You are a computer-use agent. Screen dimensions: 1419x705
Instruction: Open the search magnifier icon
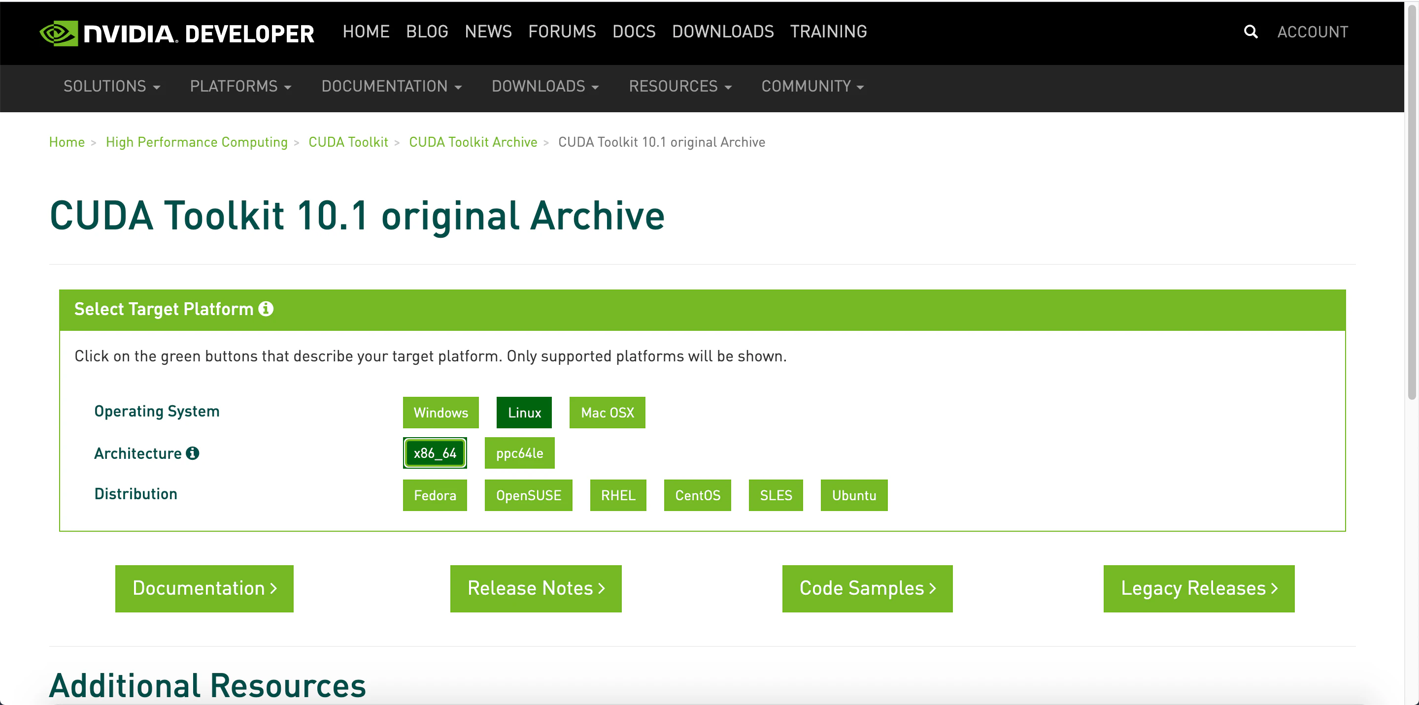tap(1250, 32)
